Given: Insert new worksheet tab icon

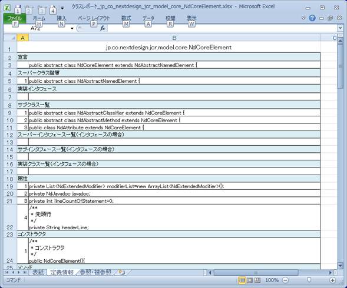Looking at the screenshot, I should 121,272.
